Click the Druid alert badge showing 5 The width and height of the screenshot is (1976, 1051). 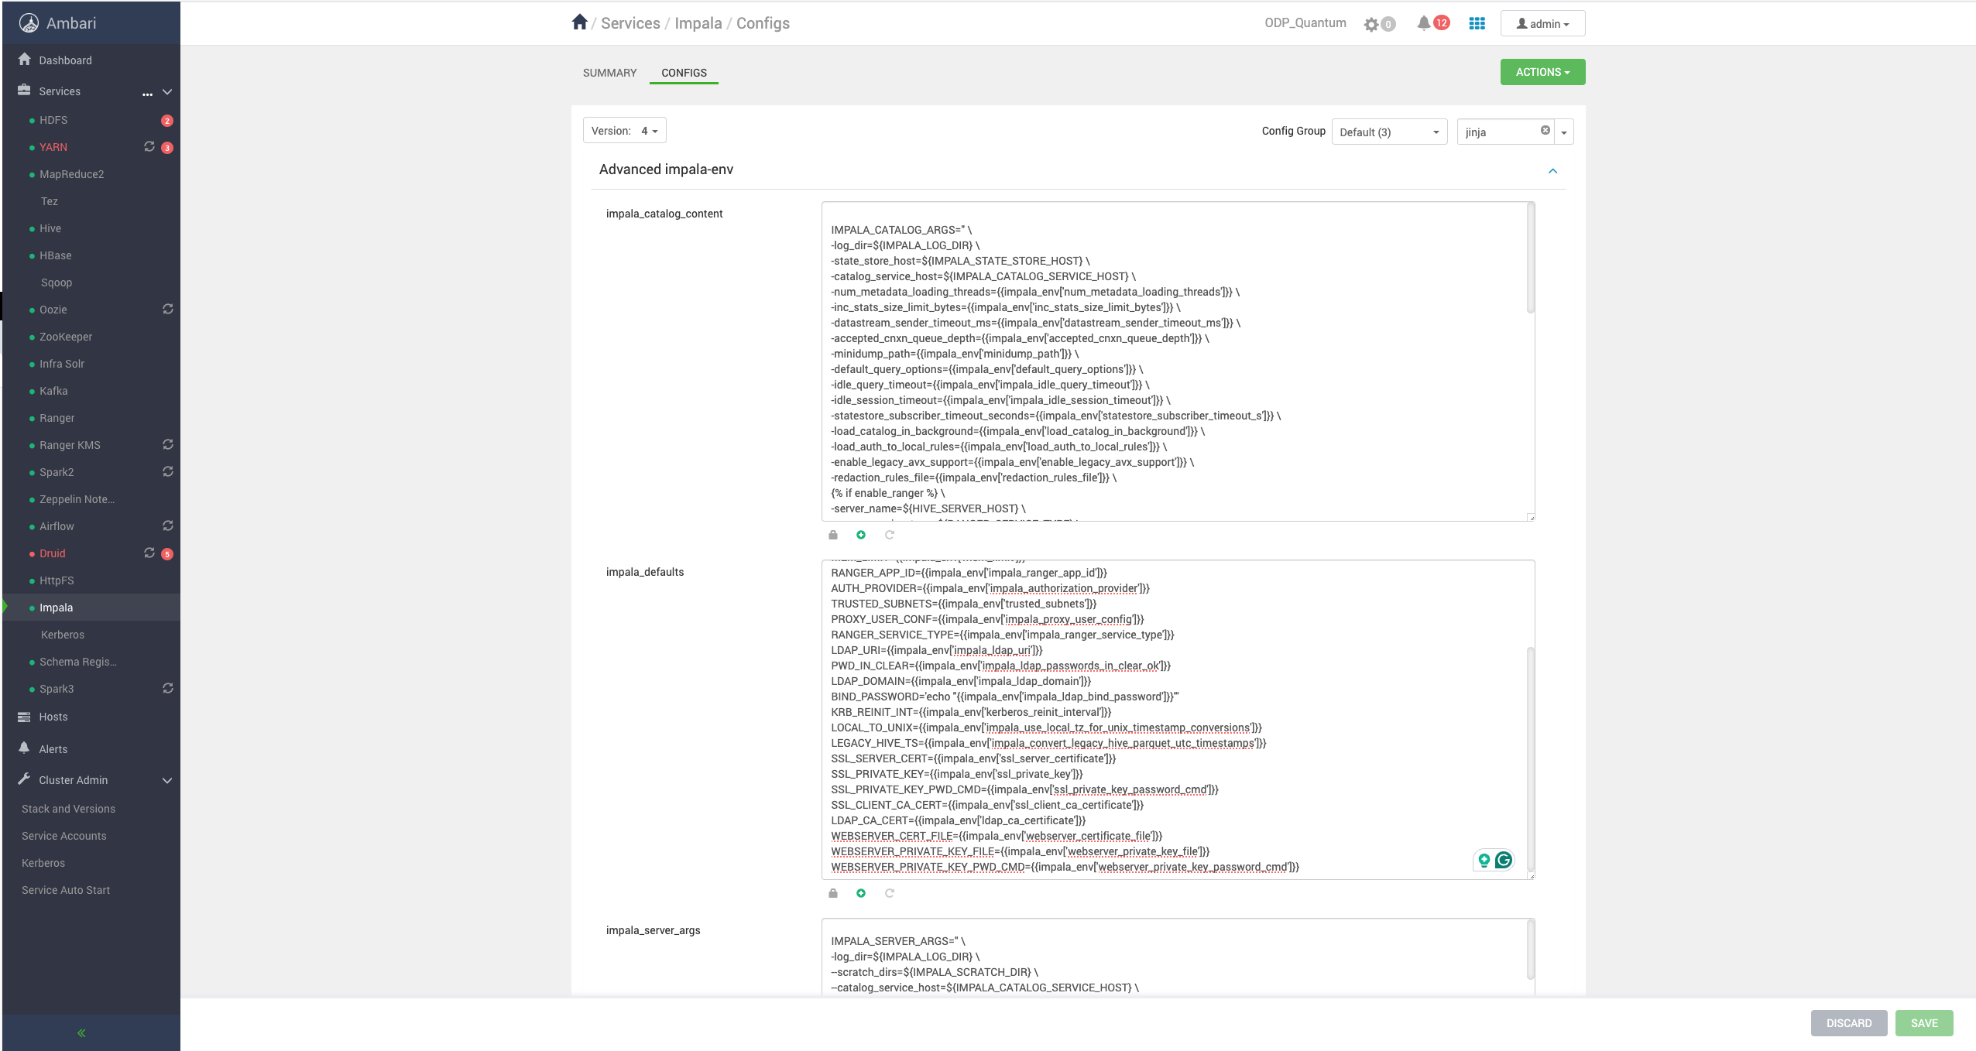click(166, 554)
